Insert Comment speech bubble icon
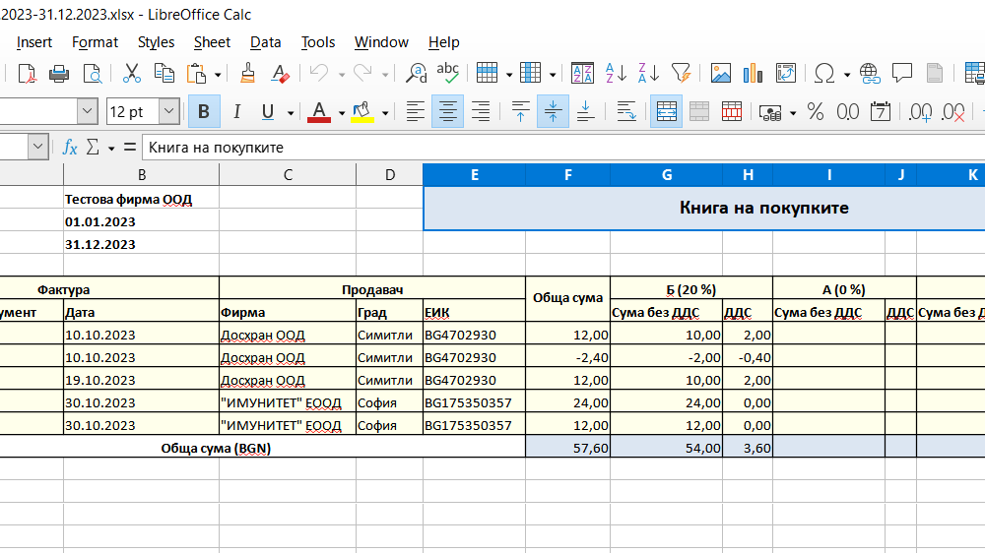Screen dimensions: 985x553 pyautogui.click(x=902, y=74)
